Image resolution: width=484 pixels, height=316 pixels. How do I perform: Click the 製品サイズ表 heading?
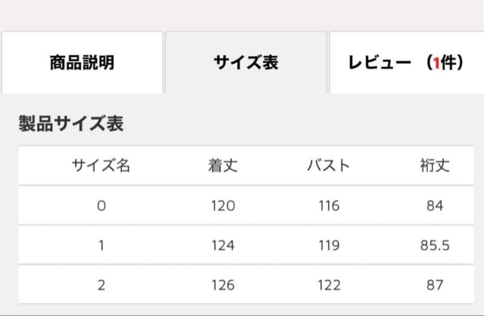point(71,124)
